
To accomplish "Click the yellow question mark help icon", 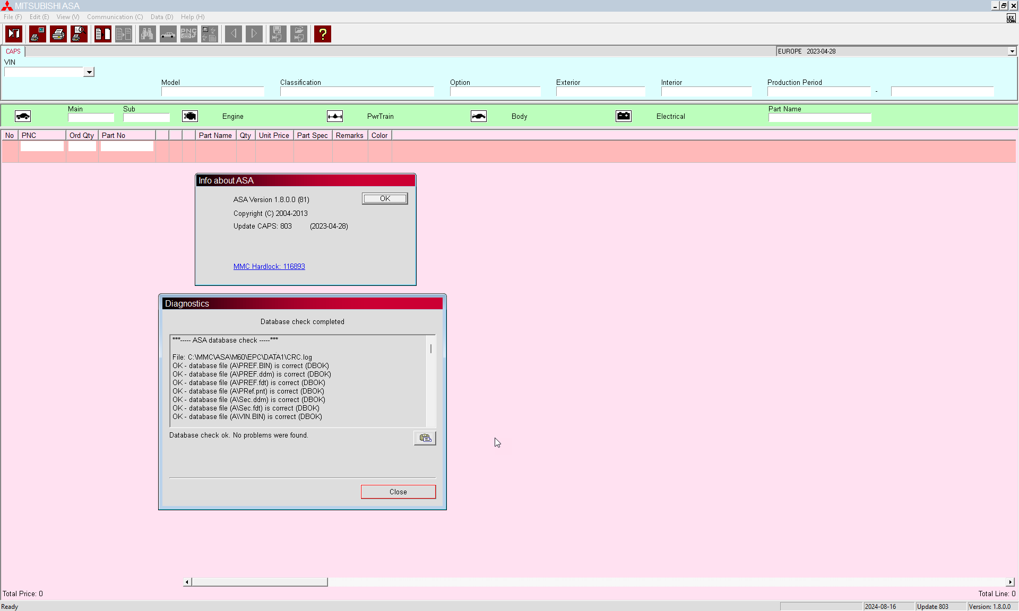I will pyautogui.click(x=322, y=34).
